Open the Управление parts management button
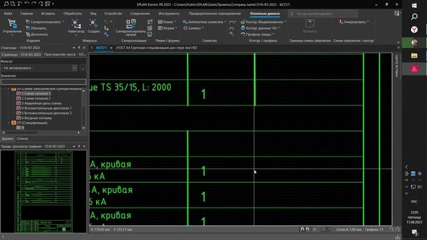 12,27
